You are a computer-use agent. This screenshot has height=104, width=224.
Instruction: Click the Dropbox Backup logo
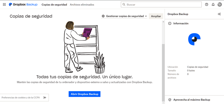point(23,4)
